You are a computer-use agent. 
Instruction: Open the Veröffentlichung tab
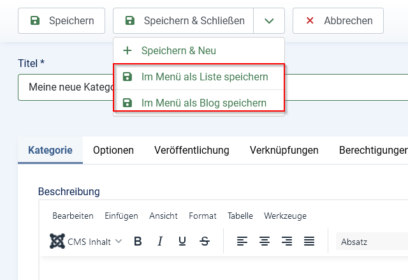[192, 150]
